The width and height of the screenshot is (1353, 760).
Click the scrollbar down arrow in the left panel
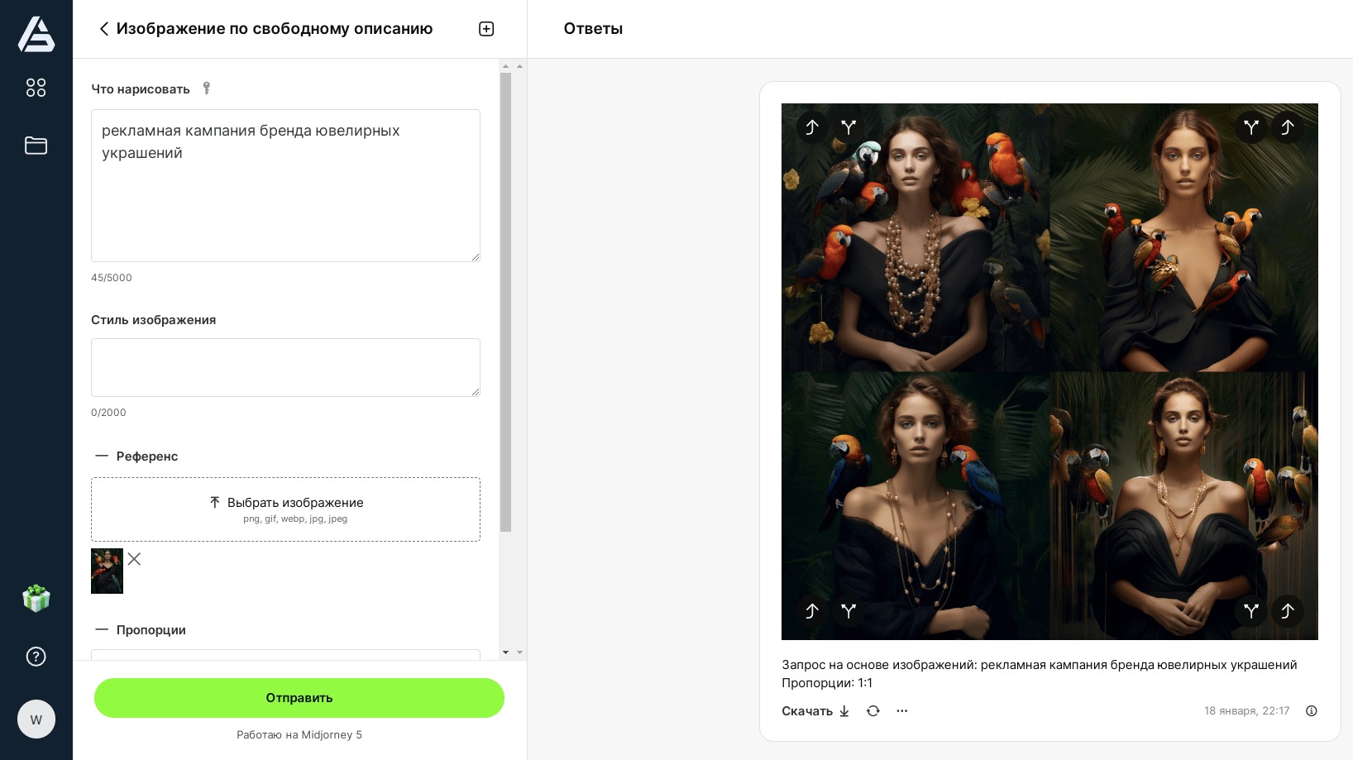coord(506,652)
